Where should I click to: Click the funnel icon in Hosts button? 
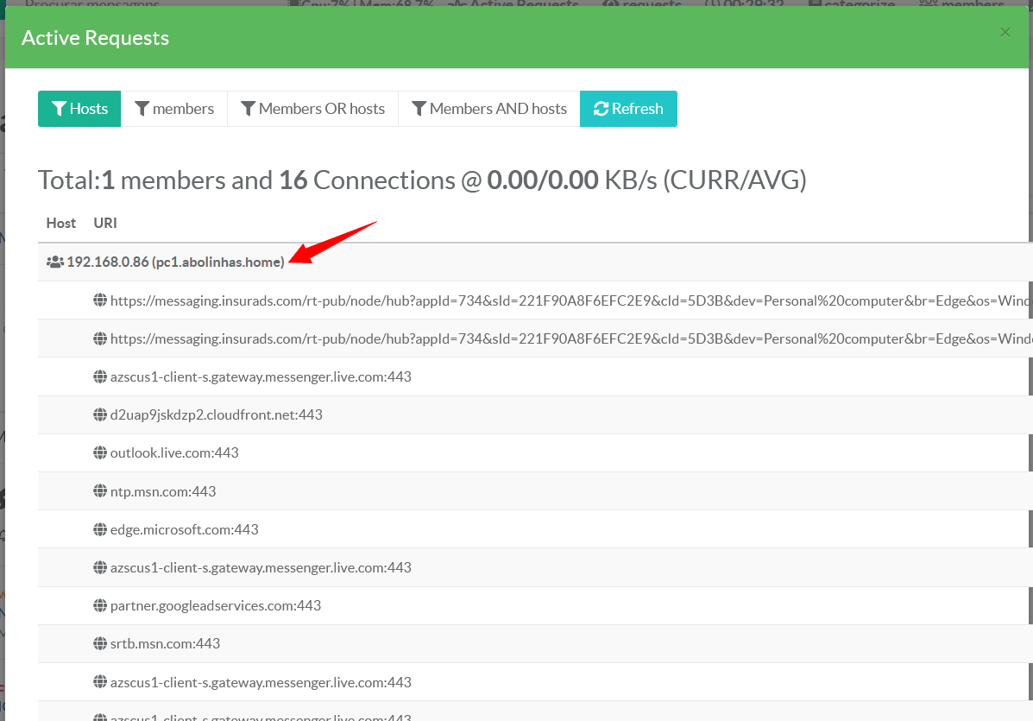pyautogui.click(x=59, y=109)
